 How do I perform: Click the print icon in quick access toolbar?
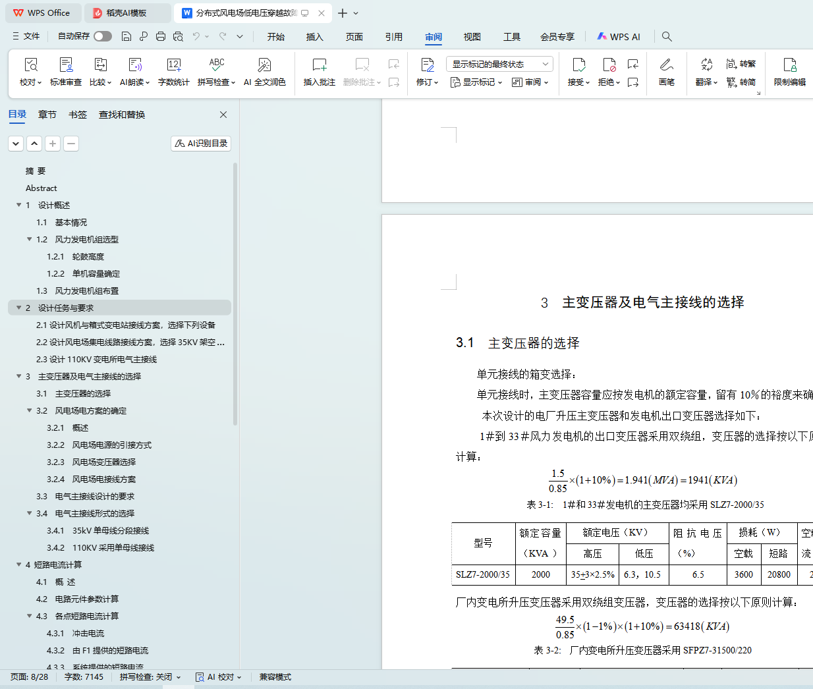click(x=161, y=37)
